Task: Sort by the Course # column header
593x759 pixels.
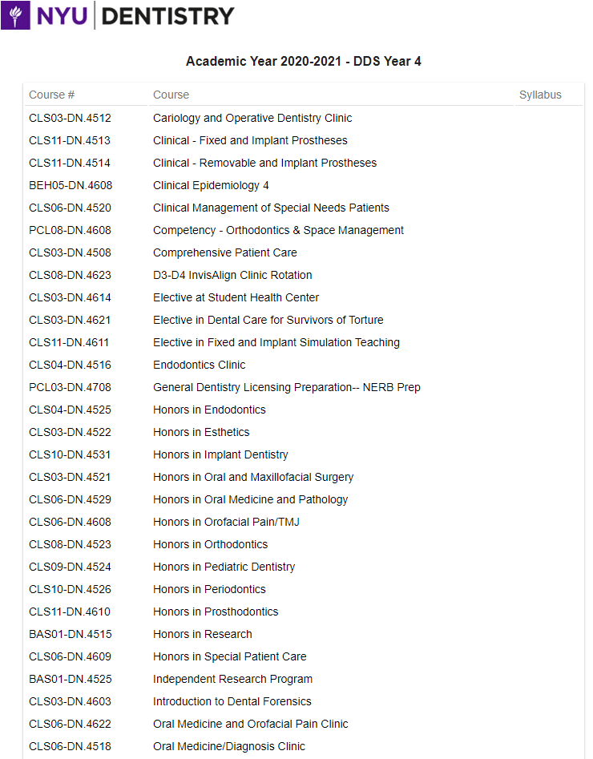Action: 51,95
